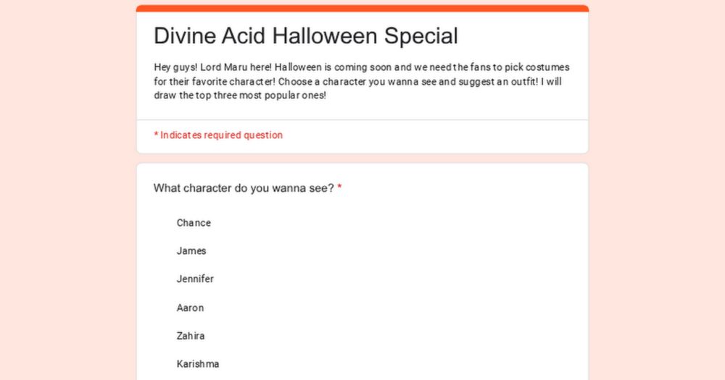Image resolution: width=725 pixels, height=380 pixels.
Task: Choose the Zahira option
Action: point(190,336)
